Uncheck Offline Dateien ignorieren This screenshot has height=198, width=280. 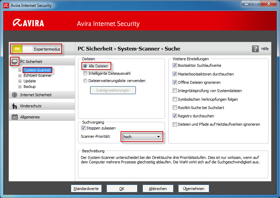point(175,82)
